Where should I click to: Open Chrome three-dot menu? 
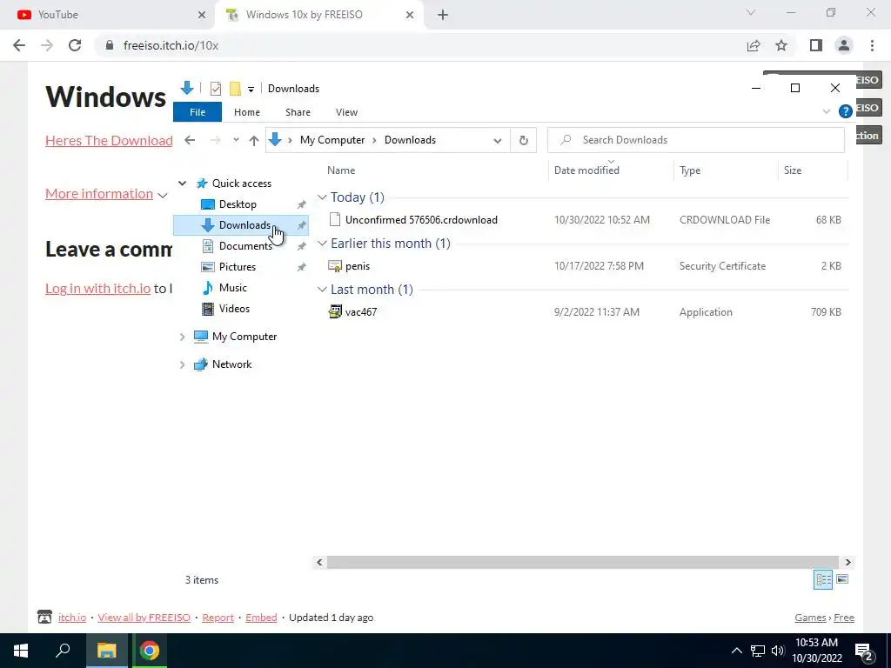click(x=872, y=45)
